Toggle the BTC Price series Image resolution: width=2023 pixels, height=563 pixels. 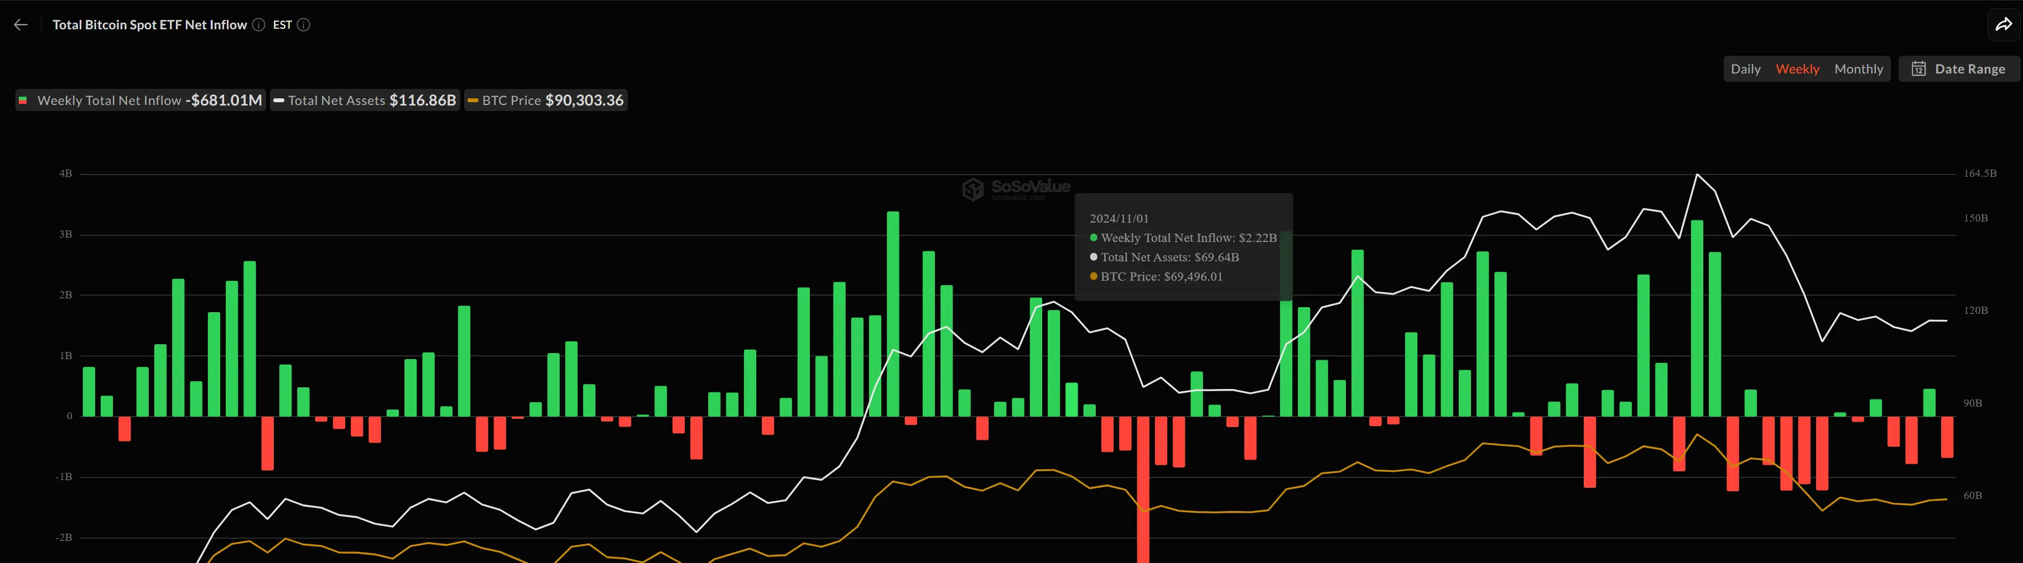coord(546,101)
